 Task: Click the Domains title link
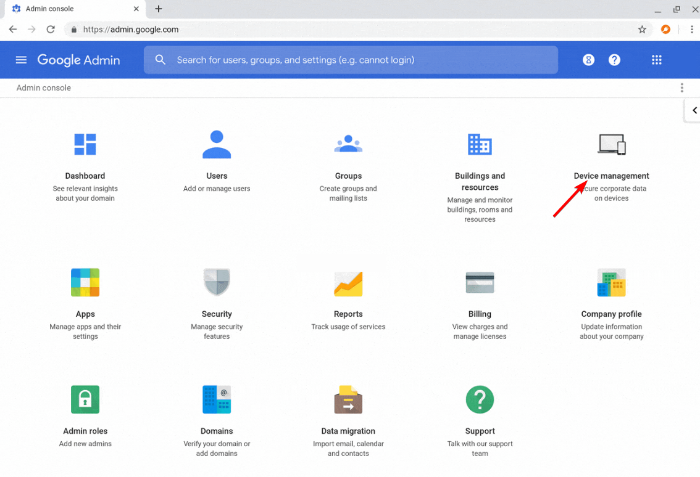coord(217,431)
